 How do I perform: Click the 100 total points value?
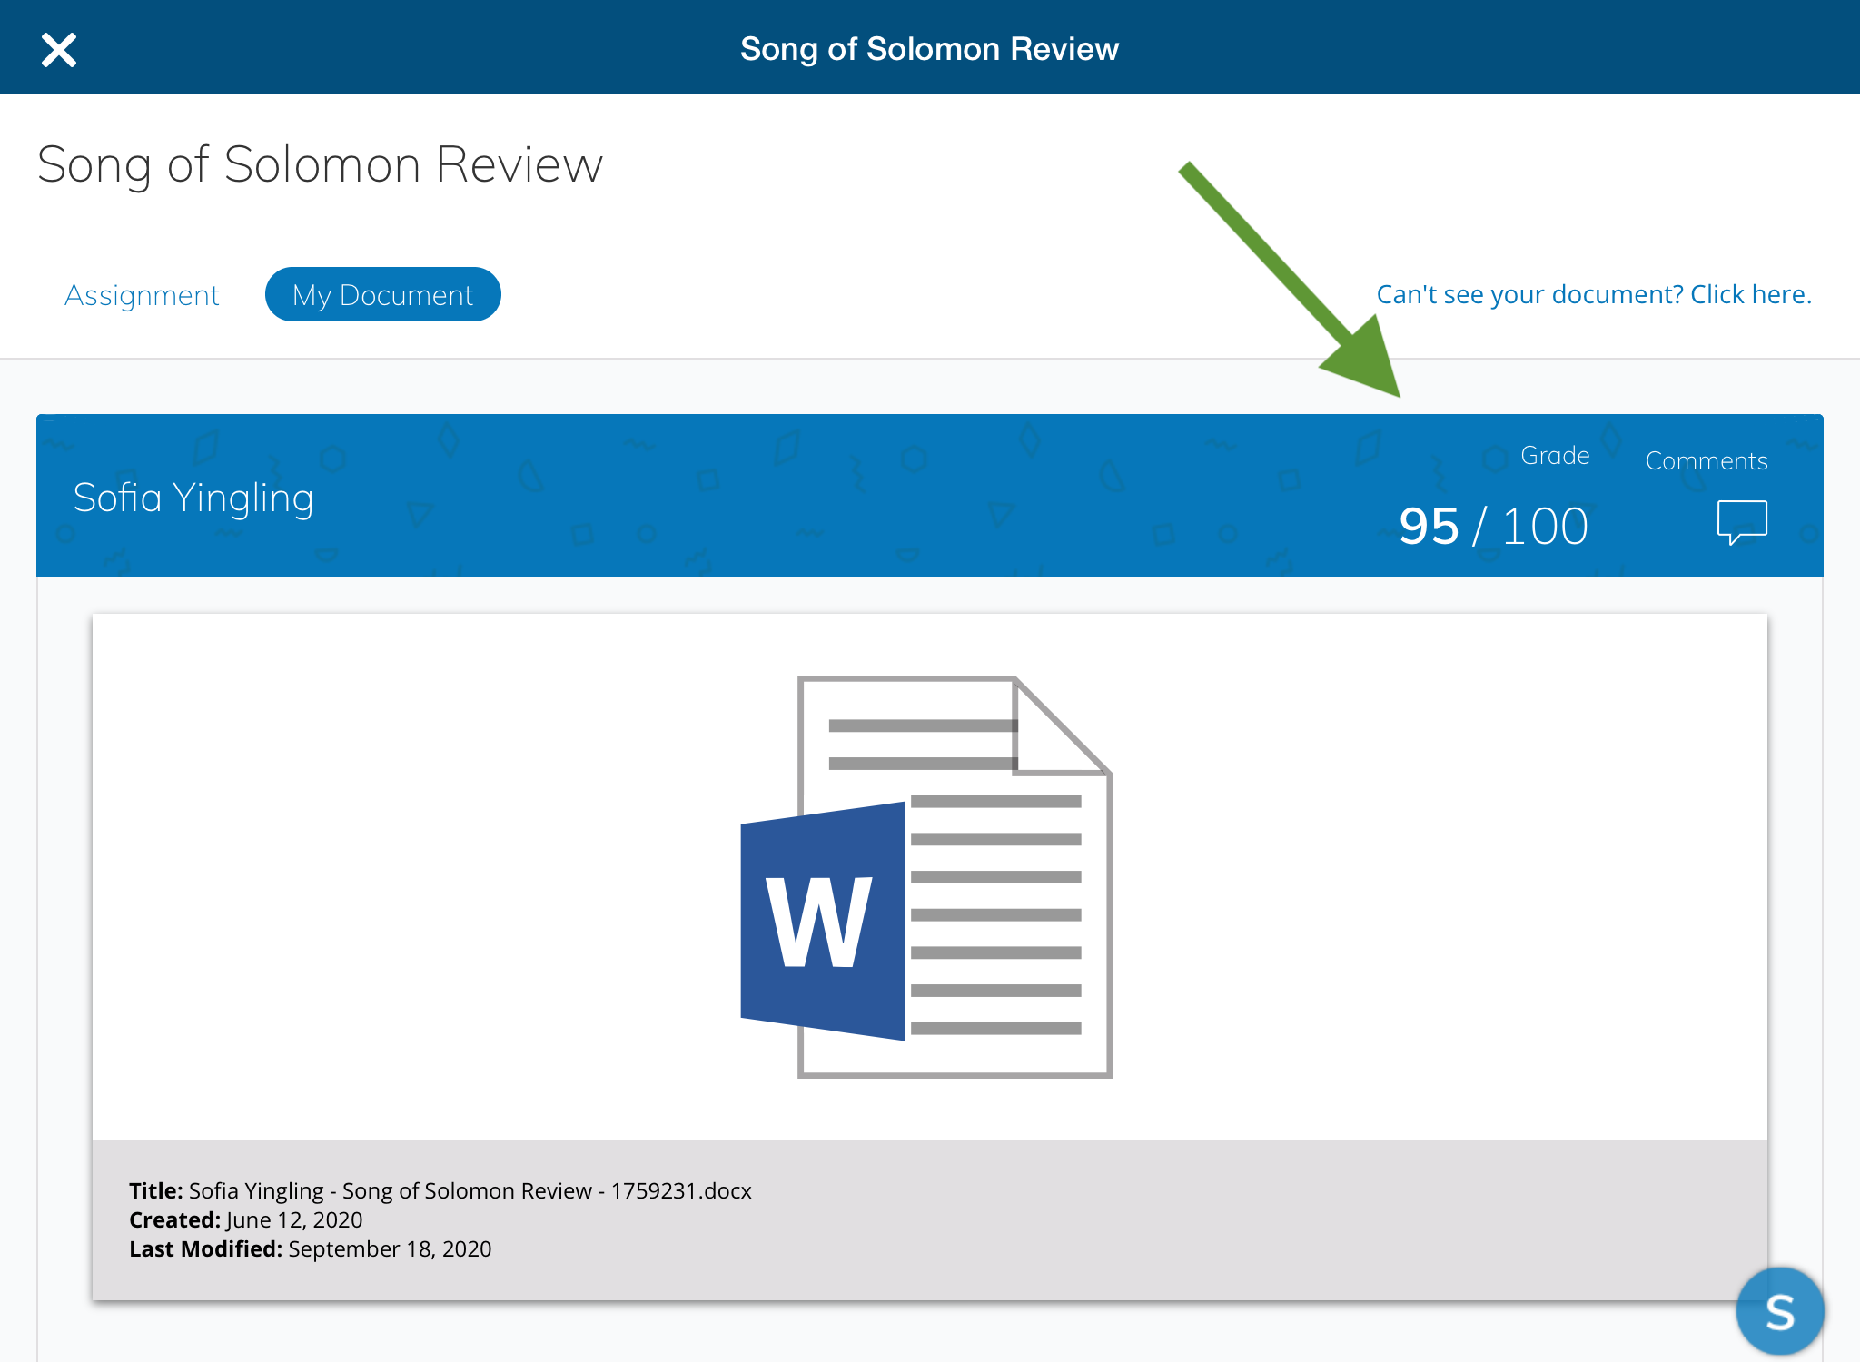1545,527
